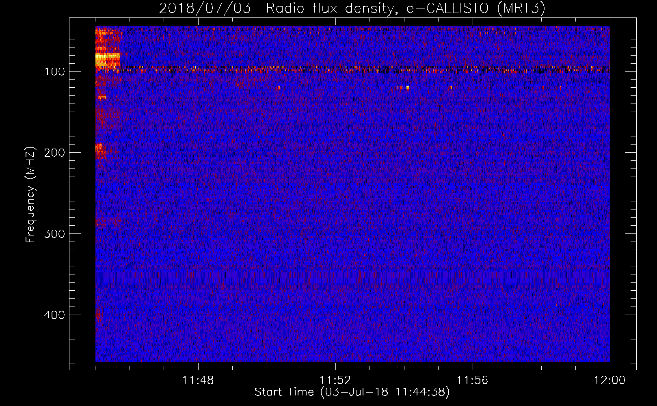Click the bright yellow burst near 90 MHz
The image size is (657, 406).
click(108, 60)
